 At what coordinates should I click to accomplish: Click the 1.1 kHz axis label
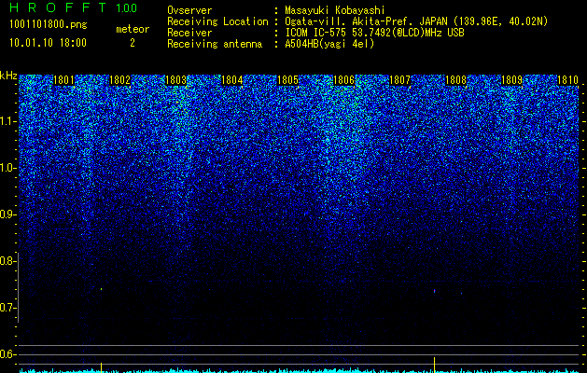[7, 121]
